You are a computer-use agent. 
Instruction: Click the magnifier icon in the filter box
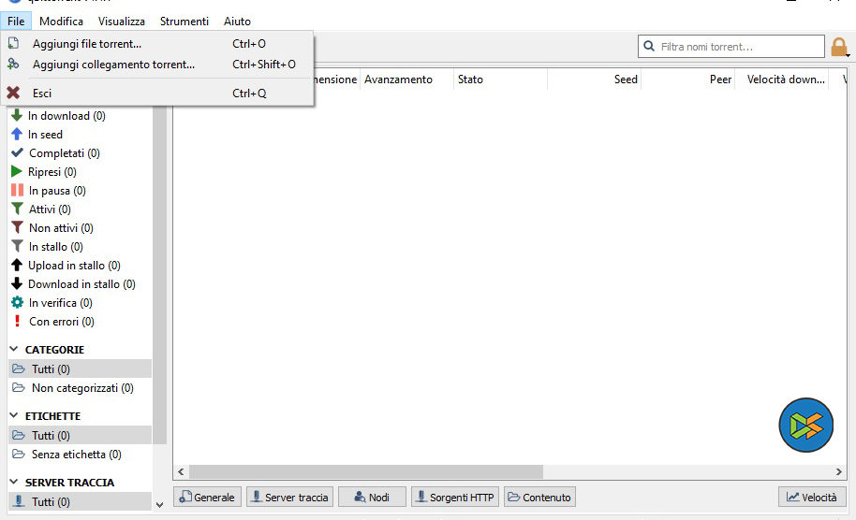click(649, 47)
